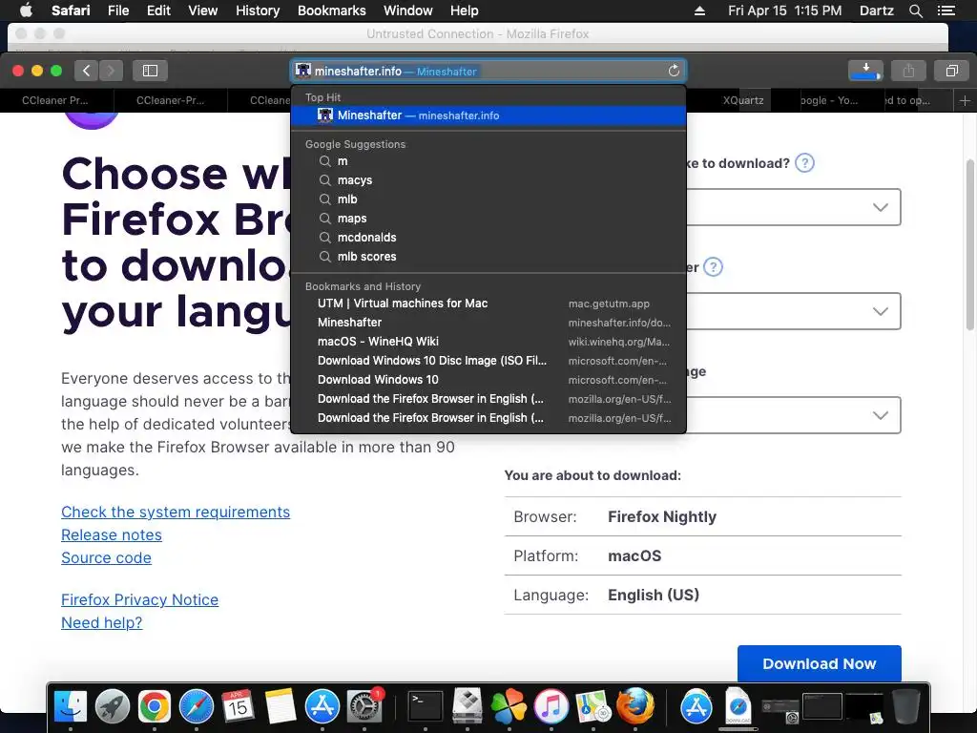Open the help question mark beside the second field label
Image resolution: width=977 pixels, height=733 pixels.
tap(713, 267)
